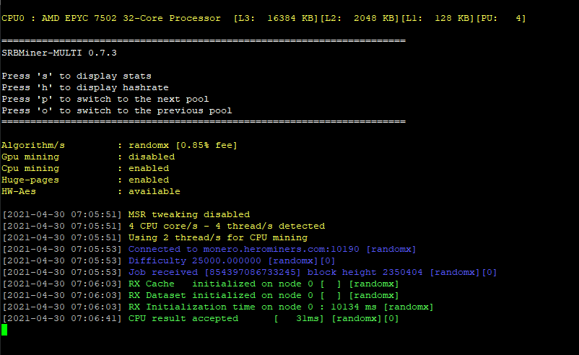
Task: Click the RX Initialization time 10134 ms line
Action: pos(218,307)
